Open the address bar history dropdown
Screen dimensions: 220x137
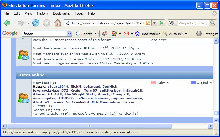point(154,23)
